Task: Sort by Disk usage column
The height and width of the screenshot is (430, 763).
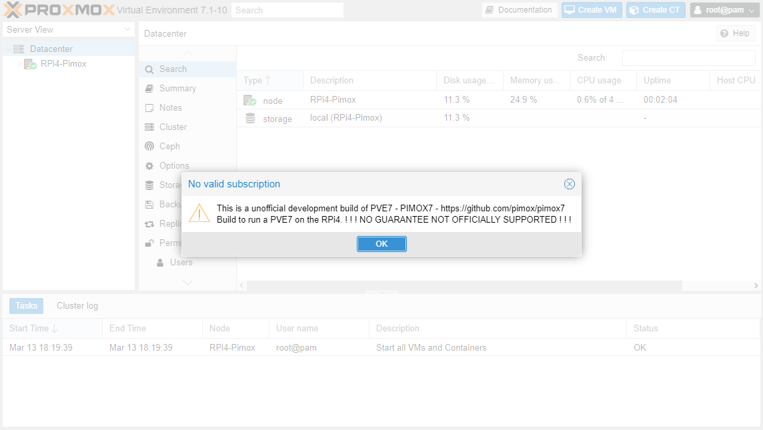Action: pyautogui.click(x=470, y=80)
